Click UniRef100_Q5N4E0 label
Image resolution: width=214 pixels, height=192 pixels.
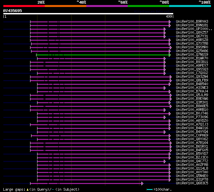(192, 176)
